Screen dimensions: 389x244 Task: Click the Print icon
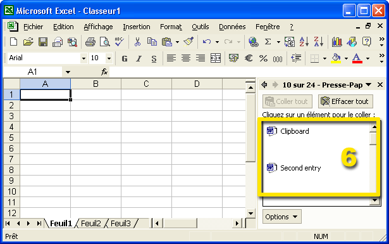tap(90, 42)
